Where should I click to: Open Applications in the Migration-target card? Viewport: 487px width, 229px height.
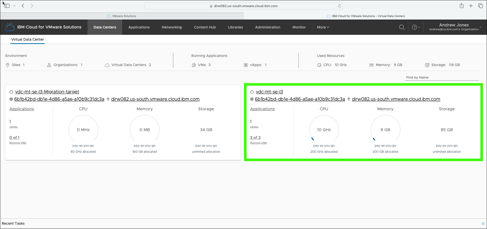point(22,109)
